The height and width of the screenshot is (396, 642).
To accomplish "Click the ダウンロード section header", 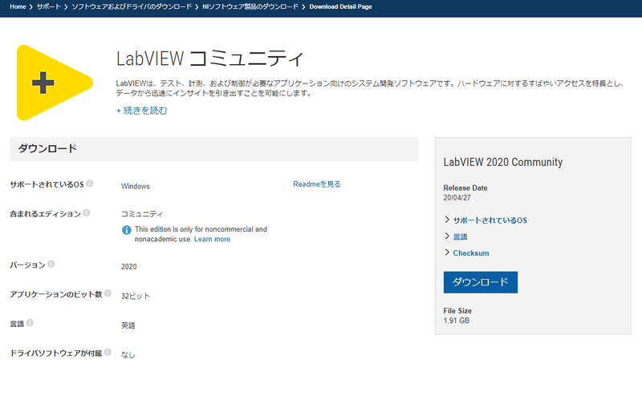I will coord(214,149).
